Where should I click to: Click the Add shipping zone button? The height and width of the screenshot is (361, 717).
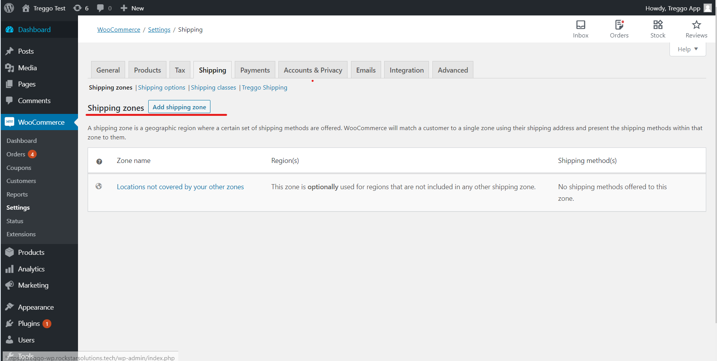tap(179, 107)
